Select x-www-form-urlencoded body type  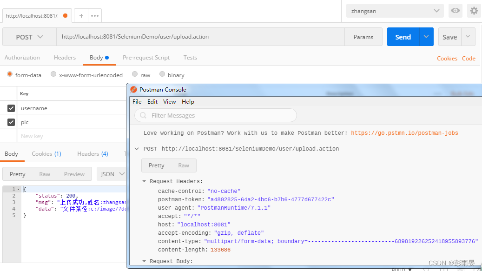pyautogui.click(x=53, y=74)
